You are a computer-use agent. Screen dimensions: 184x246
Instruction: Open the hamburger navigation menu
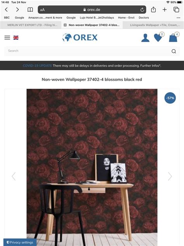point(7,38)
